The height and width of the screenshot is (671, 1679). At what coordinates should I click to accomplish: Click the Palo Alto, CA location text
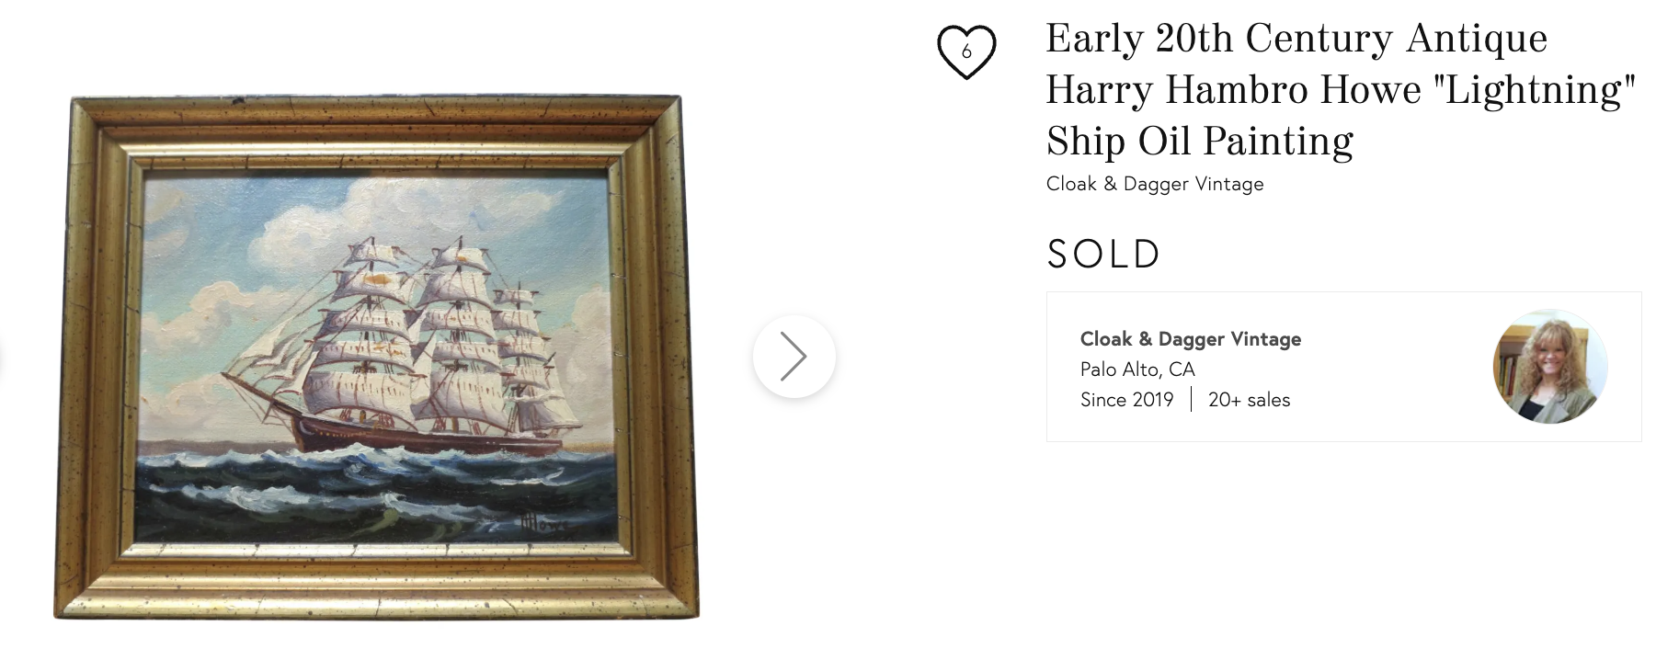(1136, 370)
